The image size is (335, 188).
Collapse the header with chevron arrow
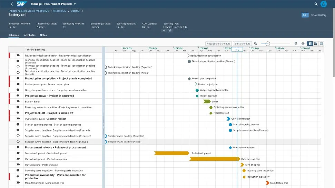point(164,31)
